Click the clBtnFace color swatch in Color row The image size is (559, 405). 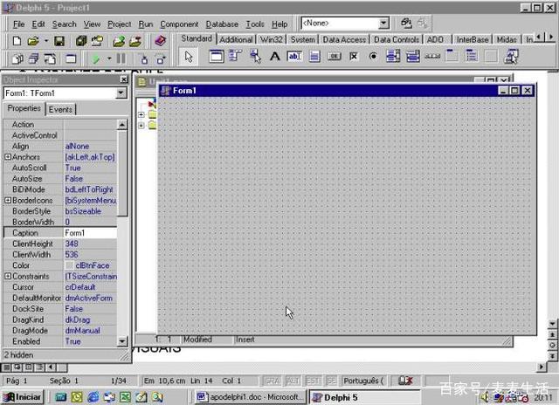point(69,265)
